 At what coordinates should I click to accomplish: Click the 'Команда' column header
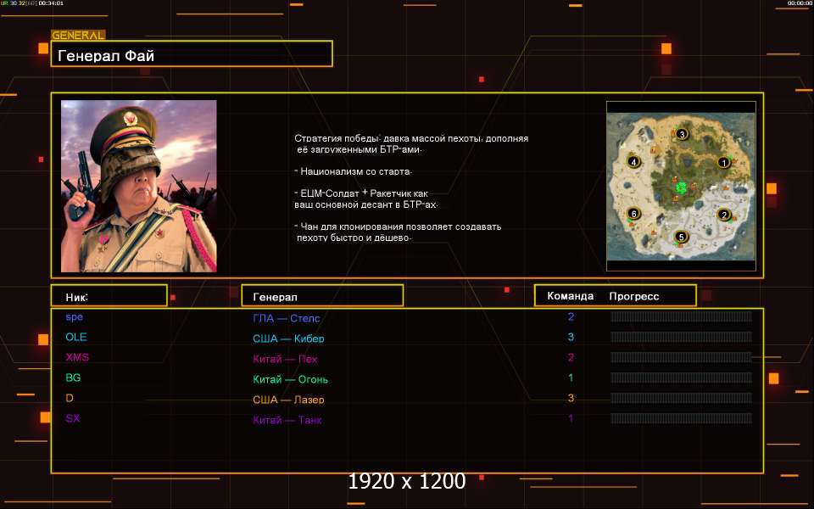coord(570,296)
